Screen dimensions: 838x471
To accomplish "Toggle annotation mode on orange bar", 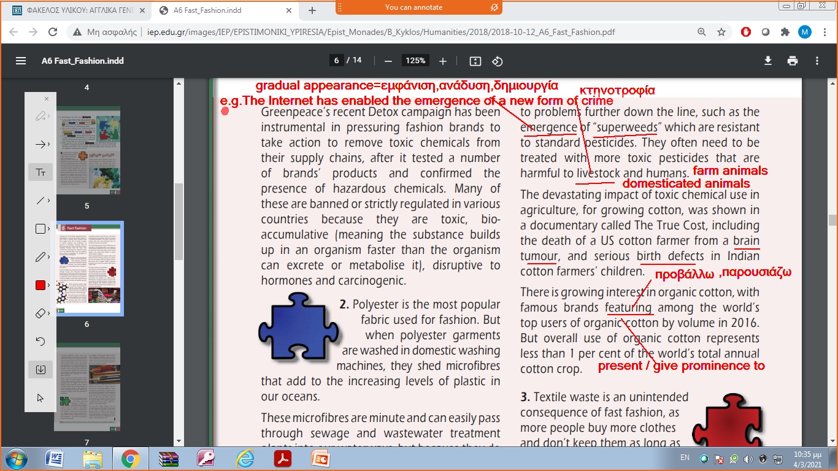I will tap(494, 7).
